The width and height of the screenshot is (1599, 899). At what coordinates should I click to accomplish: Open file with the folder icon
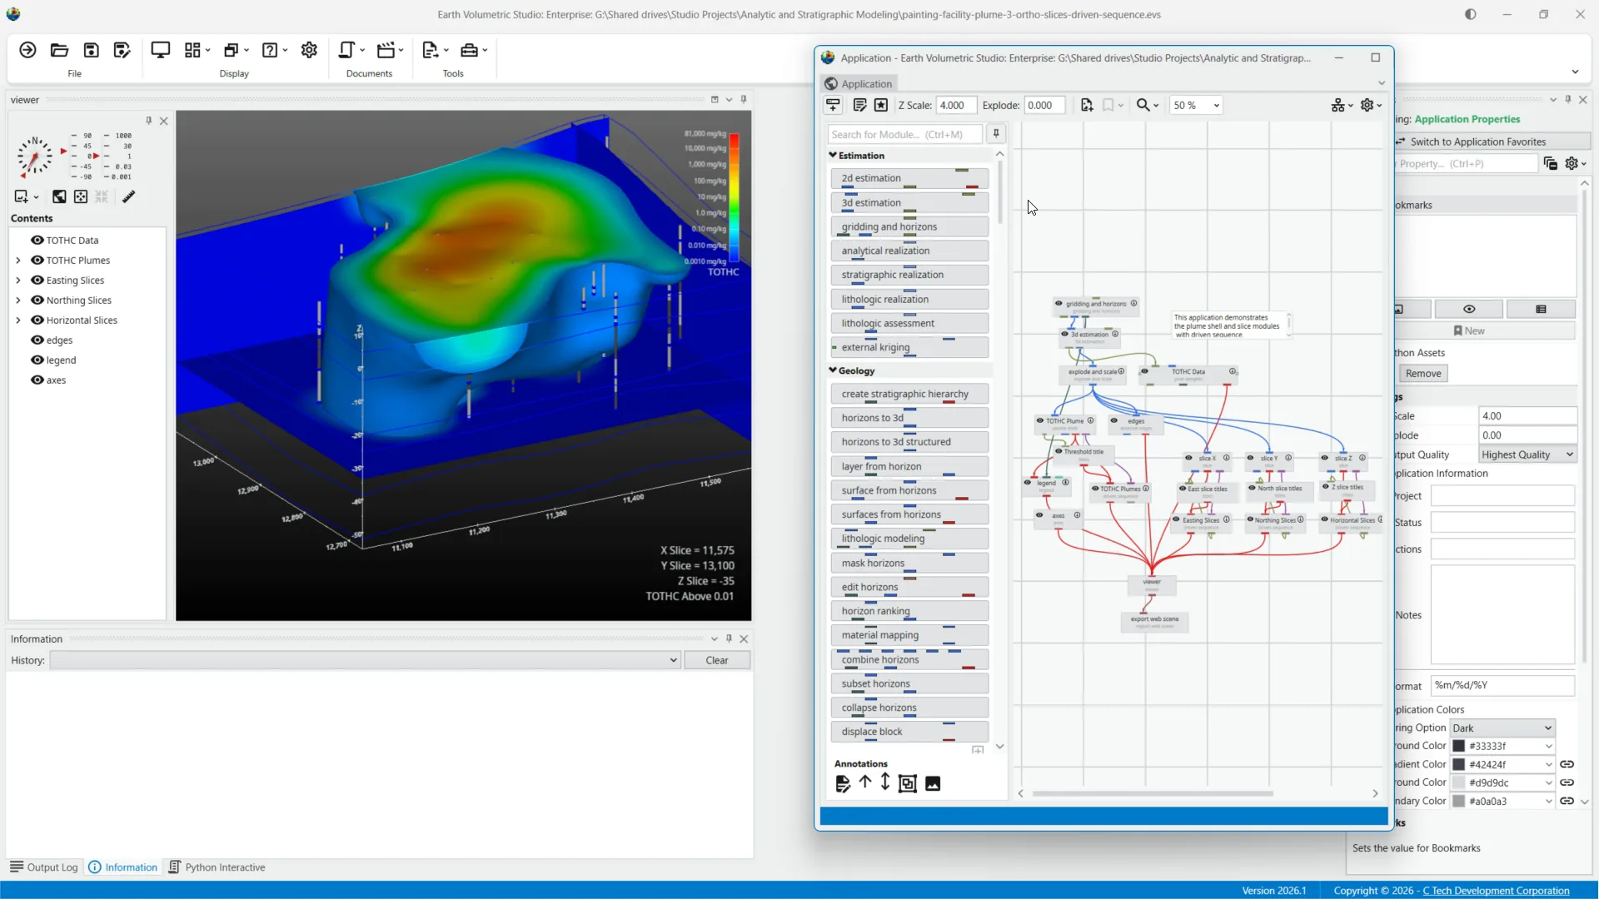coord(59,50)
